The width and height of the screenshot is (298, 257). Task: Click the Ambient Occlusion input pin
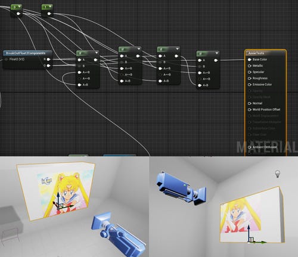point(250,147)
